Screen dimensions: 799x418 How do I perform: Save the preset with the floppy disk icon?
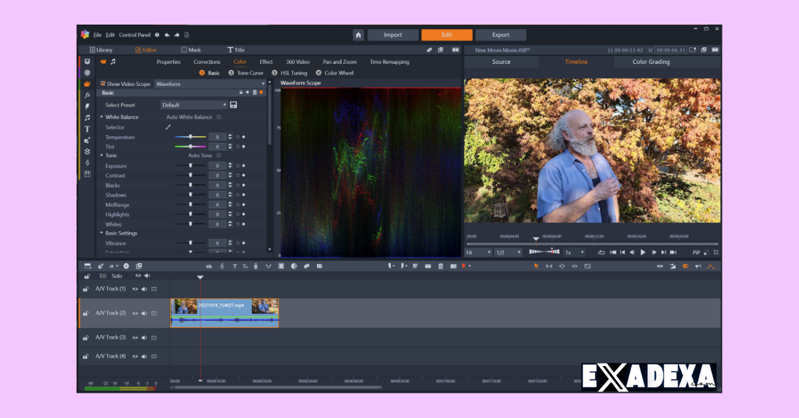coord(234,105)
